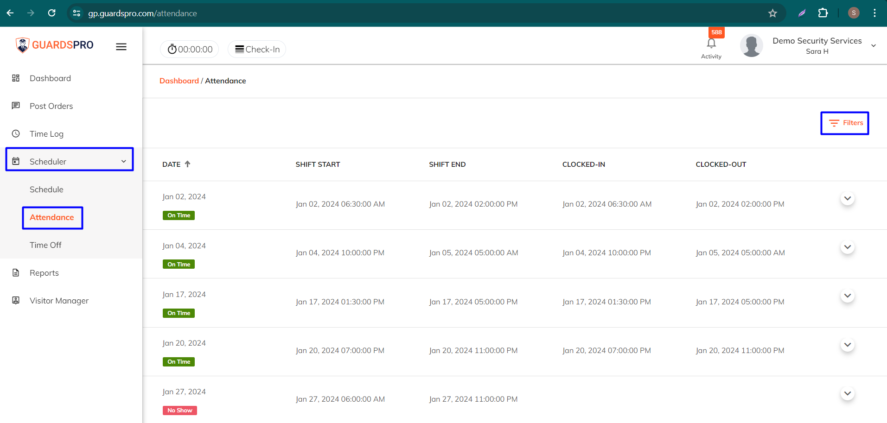Click the On Time badge for Jan 02
The image size is (887, 423).
tap(179, 215)
